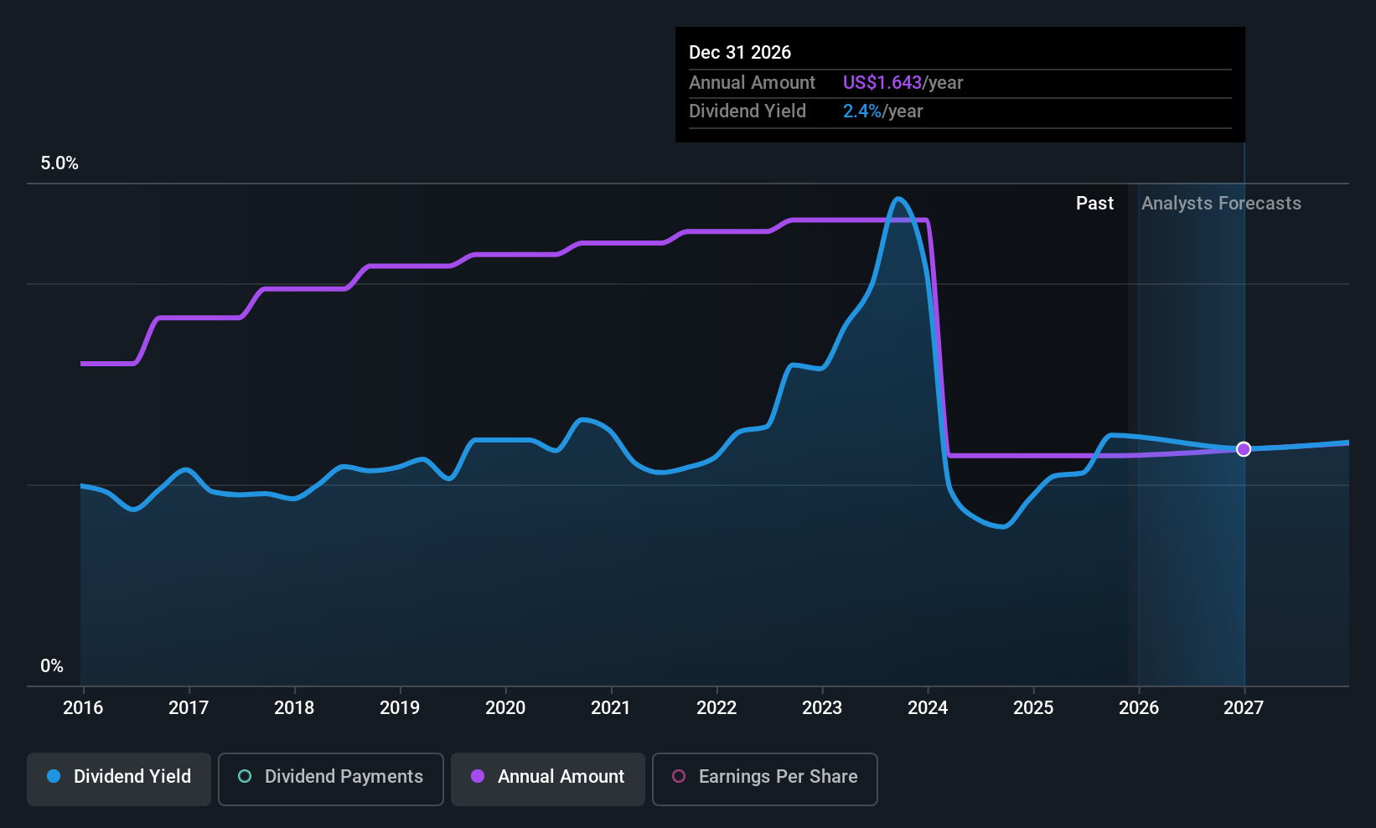
Task: Click the Past section label
Action: pyautogui.click(x=1094, y=204)
